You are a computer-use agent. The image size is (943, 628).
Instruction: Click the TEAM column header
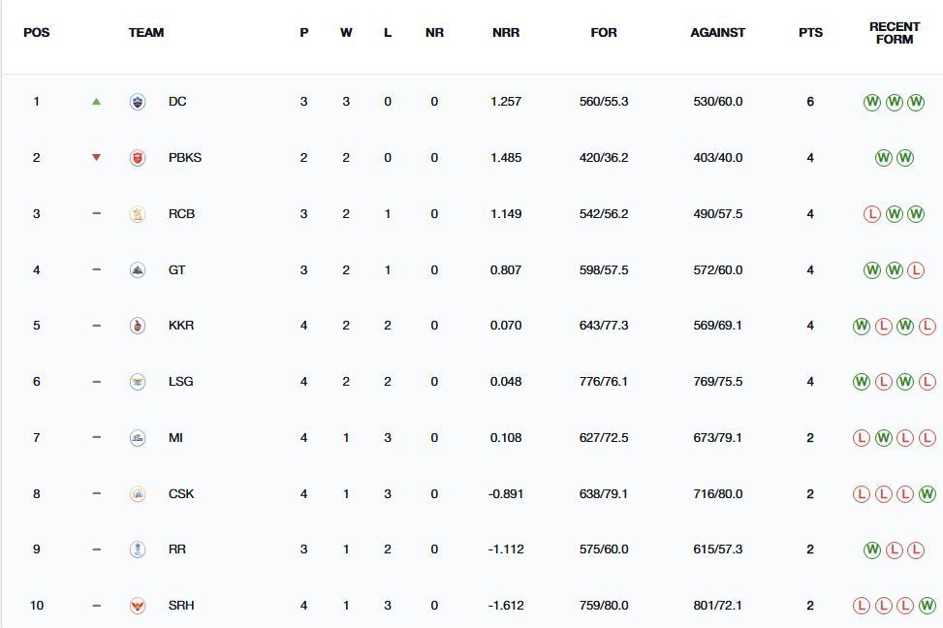click(146, 32)
